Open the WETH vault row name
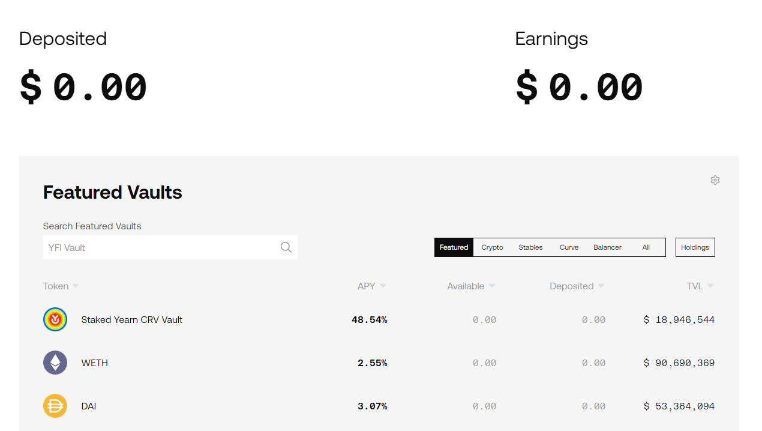 pyautogui.click(x=95, y=363)
